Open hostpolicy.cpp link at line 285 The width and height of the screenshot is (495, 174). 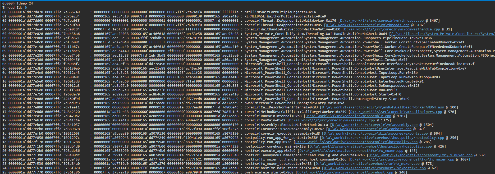click(x=356, y=142)
